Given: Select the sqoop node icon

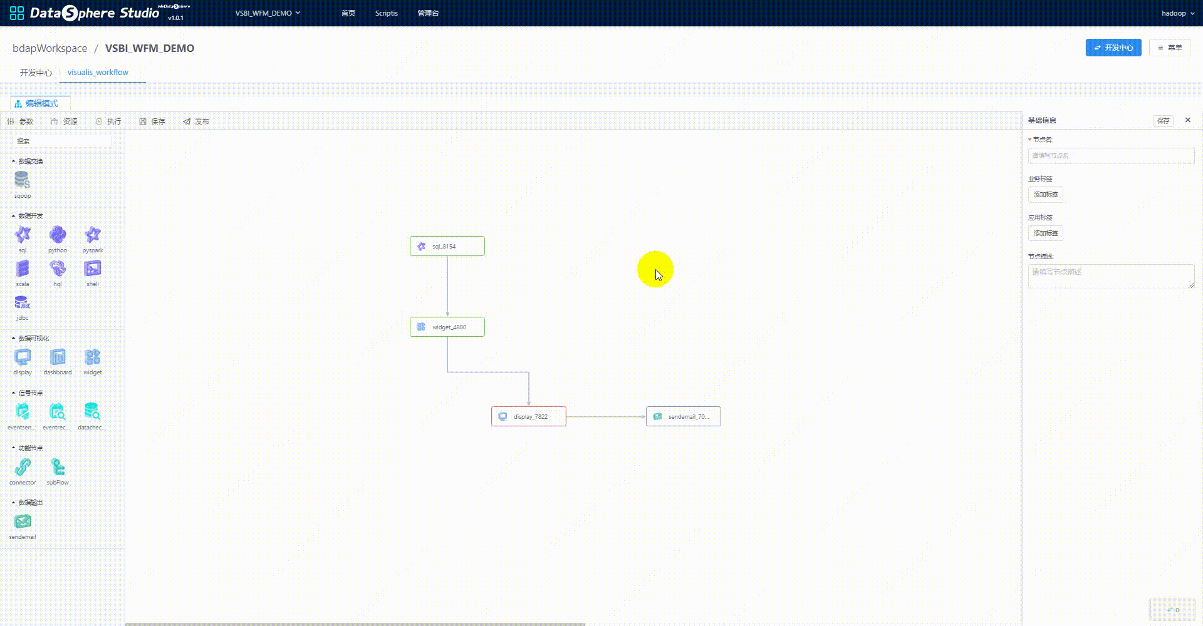Looking at the screenshot, I should (23, 181).
